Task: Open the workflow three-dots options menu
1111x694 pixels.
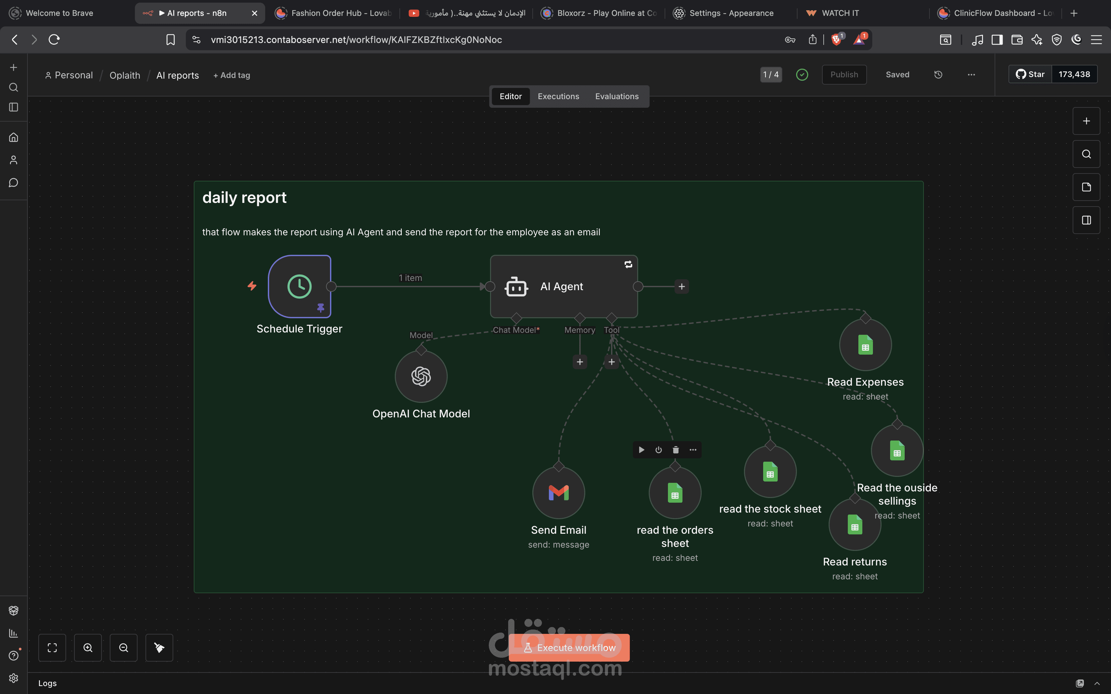Action: (x=971, y=74)
